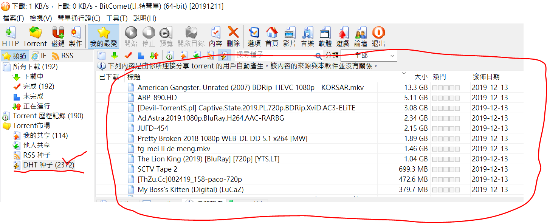Image resolution: width=547 pixels, height=223 pixels.
Task: Click the RSS torrents icon in small toolbar
Action: click(x=211, y=56)
